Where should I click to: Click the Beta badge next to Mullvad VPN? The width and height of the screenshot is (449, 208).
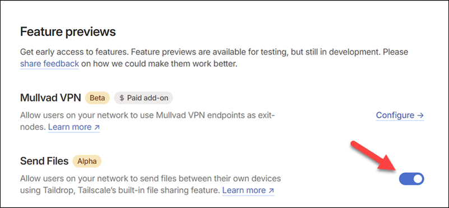tap(98, 98)
